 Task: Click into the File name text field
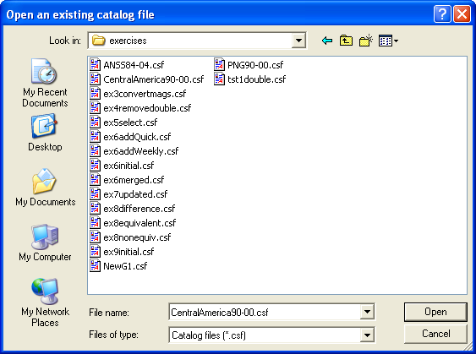[265, 312]
